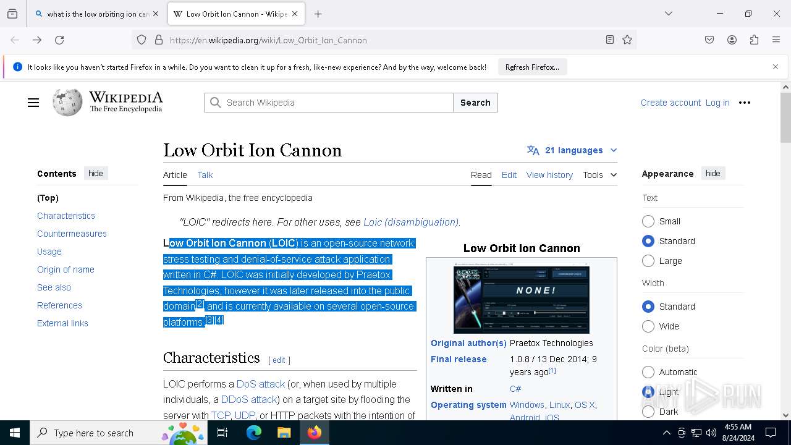This screenshot has width=791, height=445.
Task: Select Large text size
Action: (648, 261)
